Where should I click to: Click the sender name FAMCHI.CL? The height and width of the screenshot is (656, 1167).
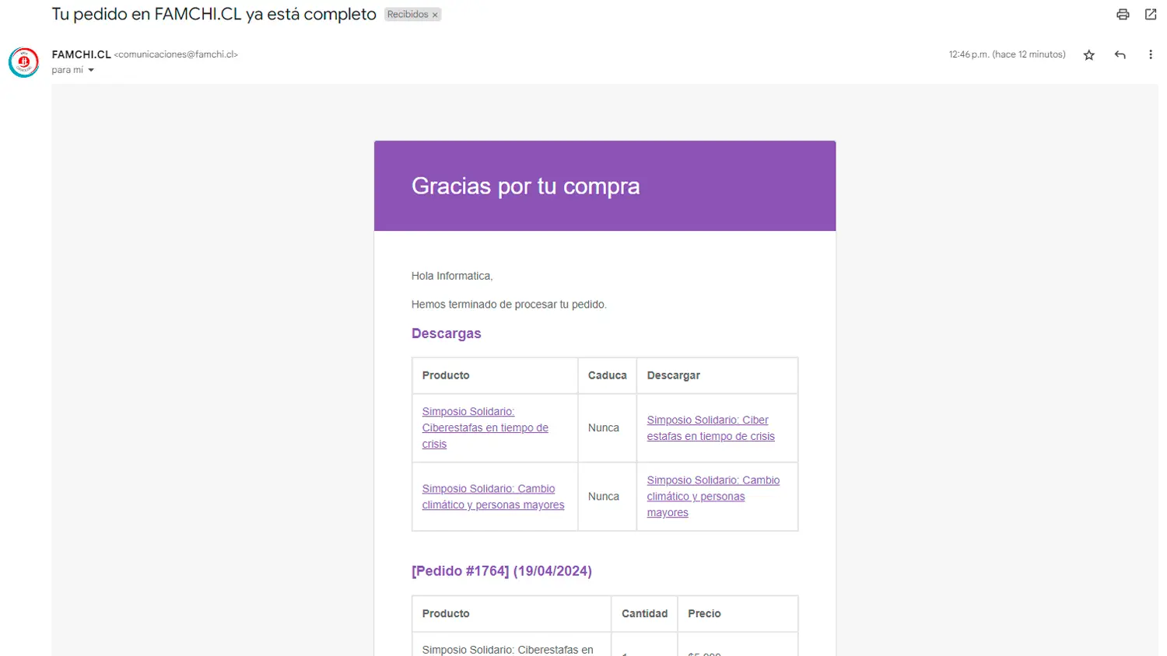(x=81, y=54)
